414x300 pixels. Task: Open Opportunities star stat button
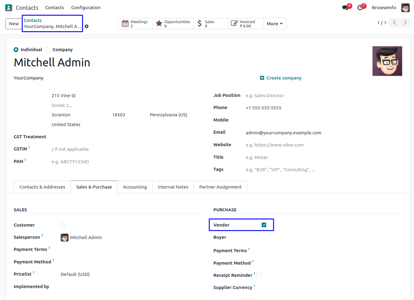173,24
